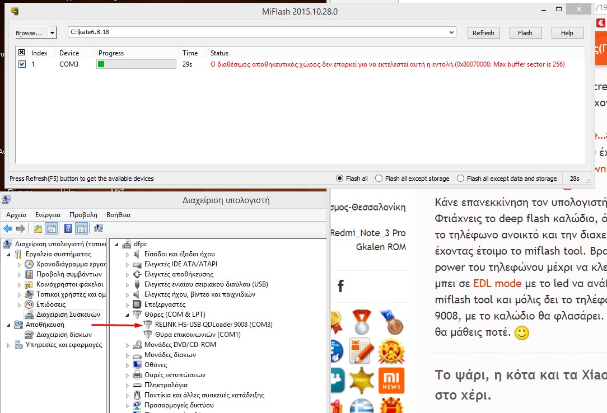Screen dimensions: 607x413
Task: Choose Flash all except storage option
Action: 379,179
